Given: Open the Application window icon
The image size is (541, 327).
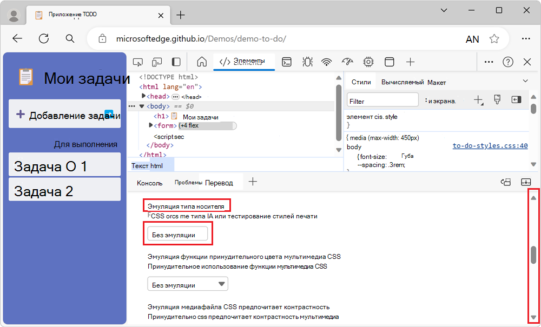Looking at the screenshot, I should (390, 62).
